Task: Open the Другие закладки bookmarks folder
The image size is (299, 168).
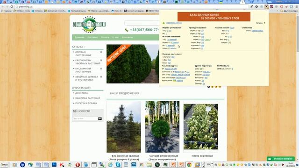Action: coord(289,11)
